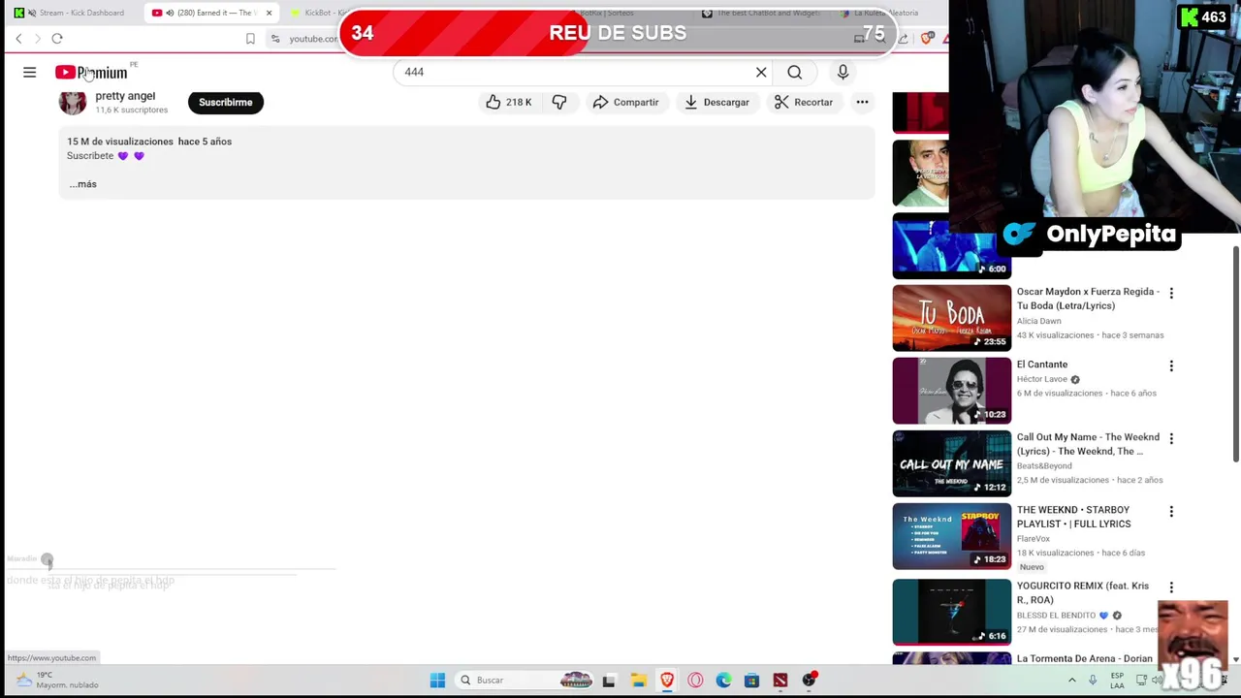
Task: Open the pretty angel channel name link
Action: [125, 95]
